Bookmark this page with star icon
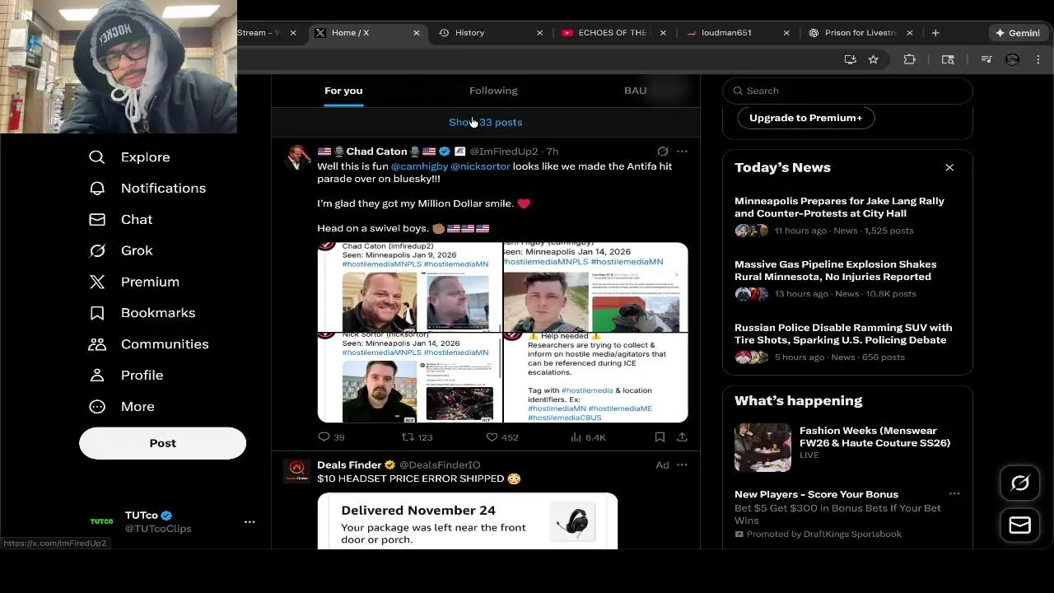Viewport: 1054px width, 593px height. coord(873,59)
